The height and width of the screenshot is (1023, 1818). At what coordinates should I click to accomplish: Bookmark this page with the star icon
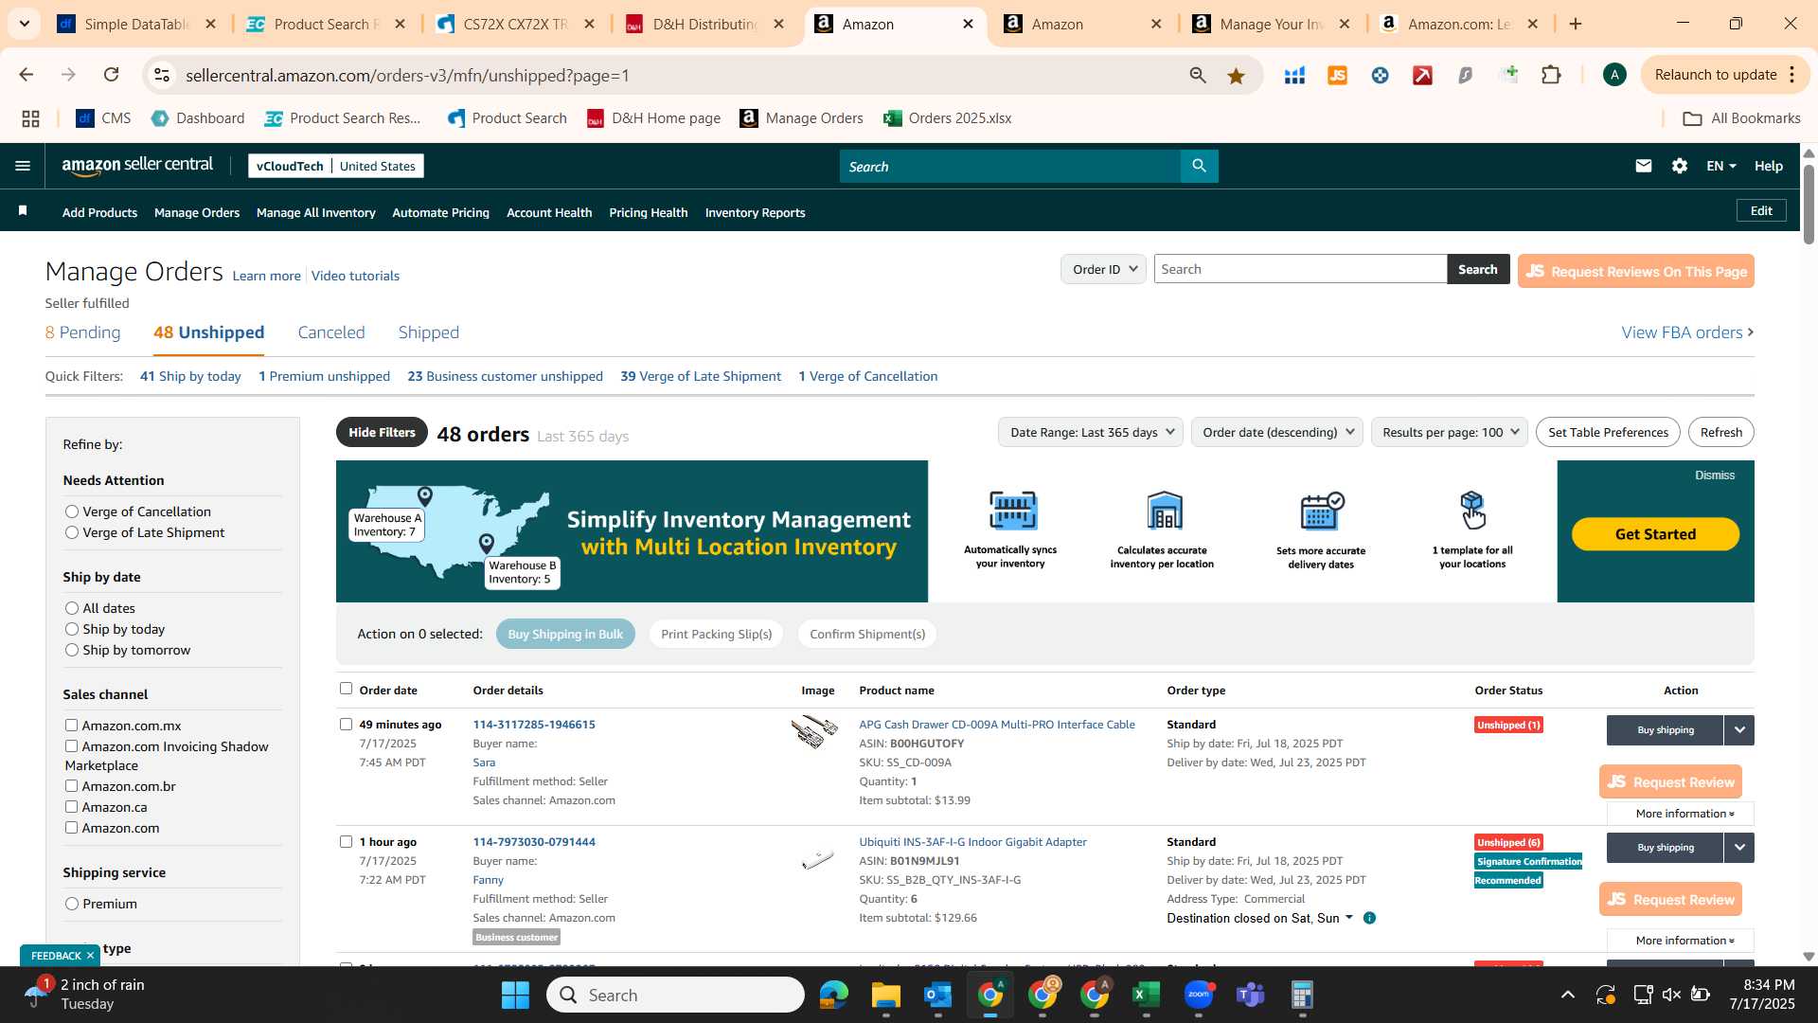tap(1236, 76)
